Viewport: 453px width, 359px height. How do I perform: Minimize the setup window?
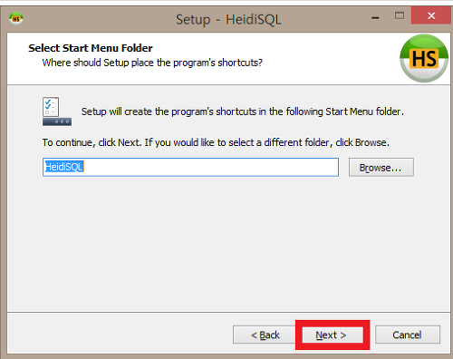[375, 18]
